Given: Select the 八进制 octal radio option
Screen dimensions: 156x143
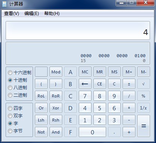Looking at the screenshot, I should point(17,88).
